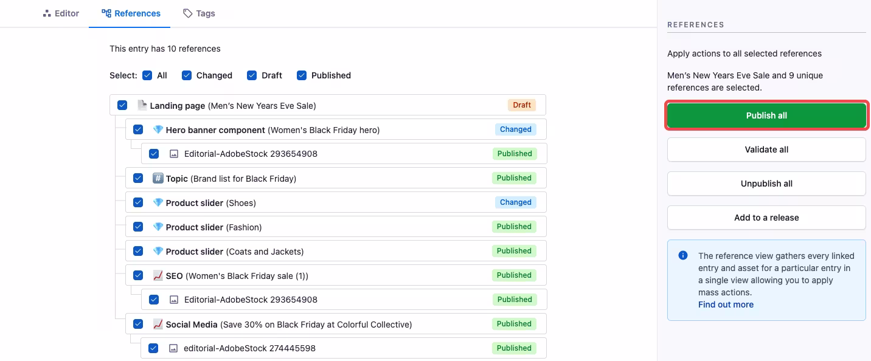
Task: Click the image icon beside Editorial-AdobeStock 293654908 under Hero banner
Action: click(174, 154)
